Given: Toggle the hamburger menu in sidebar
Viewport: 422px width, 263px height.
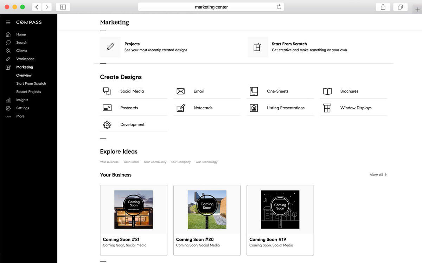Looking at the screenshot, I should pyautogui.click(x=8, y=23).
